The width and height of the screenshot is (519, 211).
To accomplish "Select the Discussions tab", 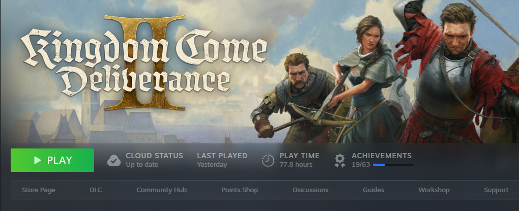I will coord(310,190).
